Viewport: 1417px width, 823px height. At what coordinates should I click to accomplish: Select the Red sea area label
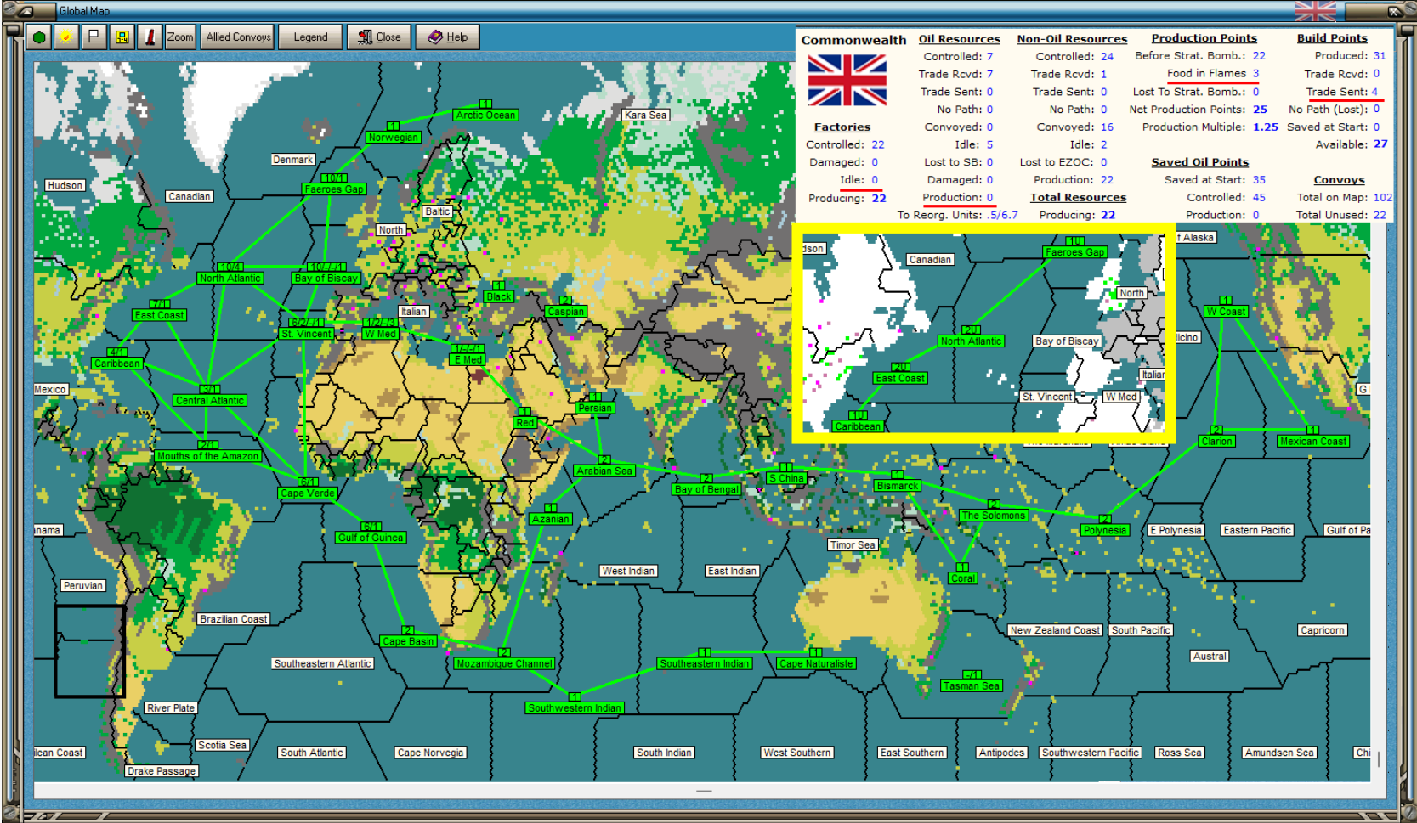525,423
